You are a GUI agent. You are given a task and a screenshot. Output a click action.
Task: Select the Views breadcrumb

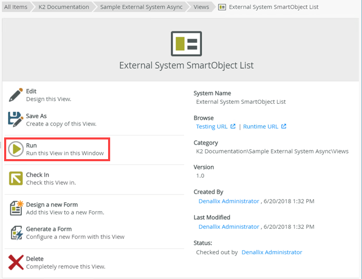tap(201, 7)
